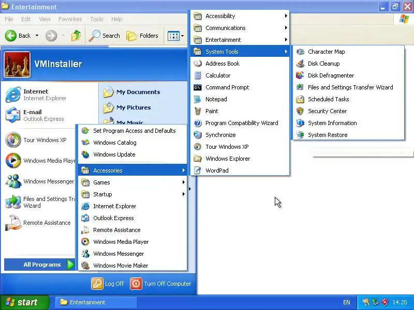The height and width of the screenshot is (310, 414).
Task: Toggle the Folders pane button
Action: pos(142,36)
